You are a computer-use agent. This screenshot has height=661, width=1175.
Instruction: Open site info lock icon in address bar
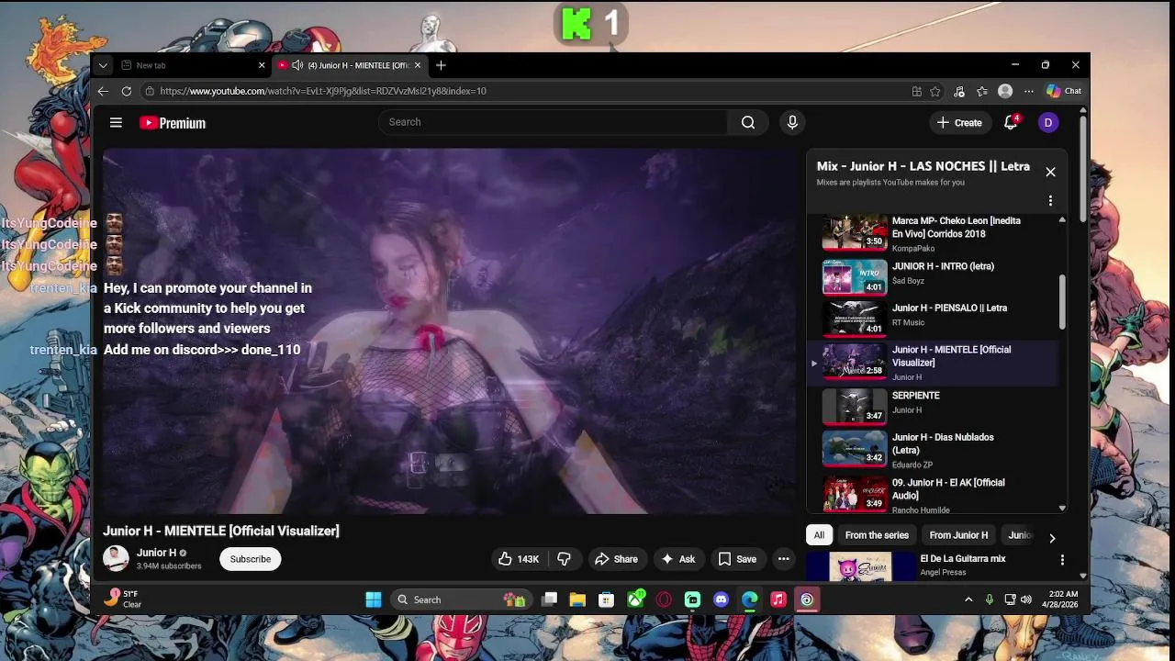[x=150, y=91]
